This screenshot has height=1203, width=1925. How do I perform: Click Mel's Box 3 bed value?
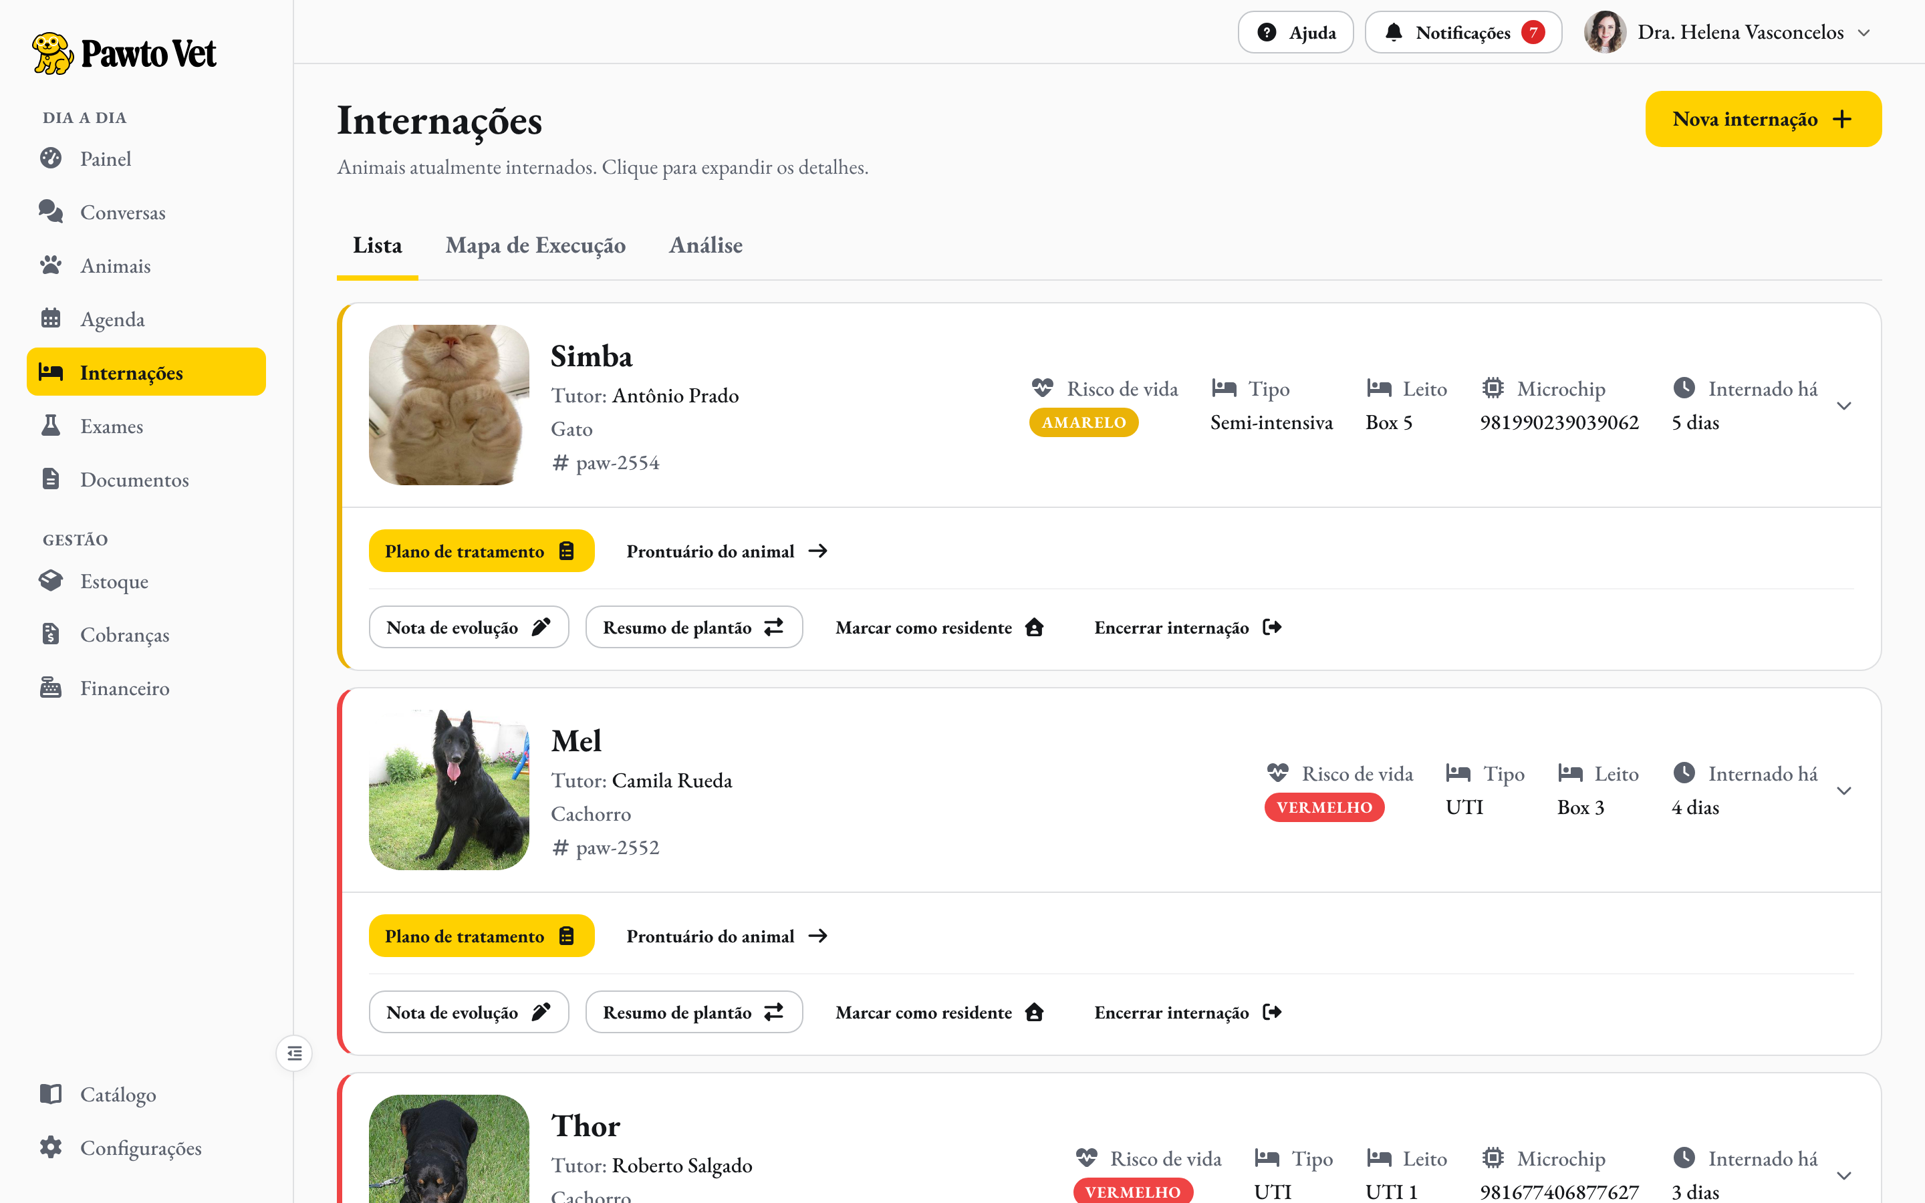(1581, 807)
